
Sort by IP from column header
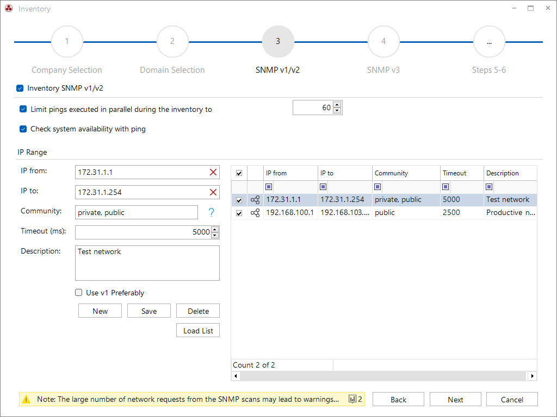click(290, 173)
